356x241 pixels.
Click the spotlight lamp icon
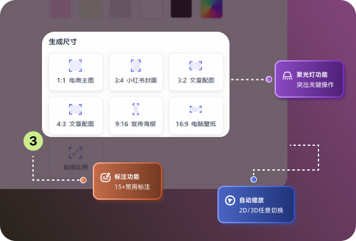tap(287, 75)
